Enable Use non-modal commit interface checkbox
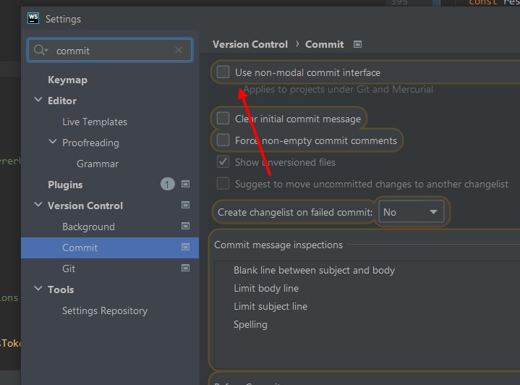Image resolution: width=520 pixels, height=385 pixels. coord(223,72)
